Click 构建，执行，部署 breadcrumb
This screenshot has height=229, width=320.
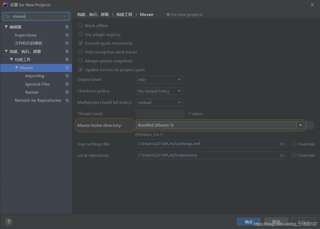click(x=93, y=15)
